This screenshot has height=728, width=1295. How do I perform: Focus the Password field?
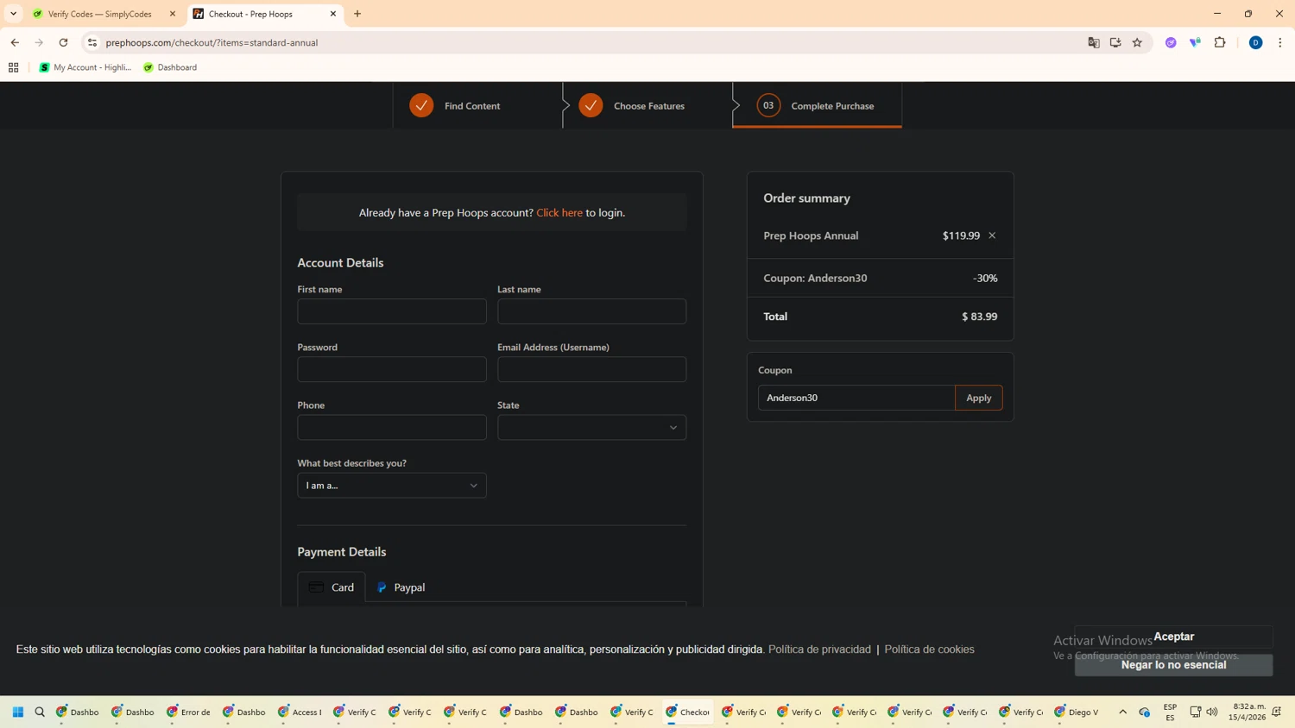click(x=392, y=369)
